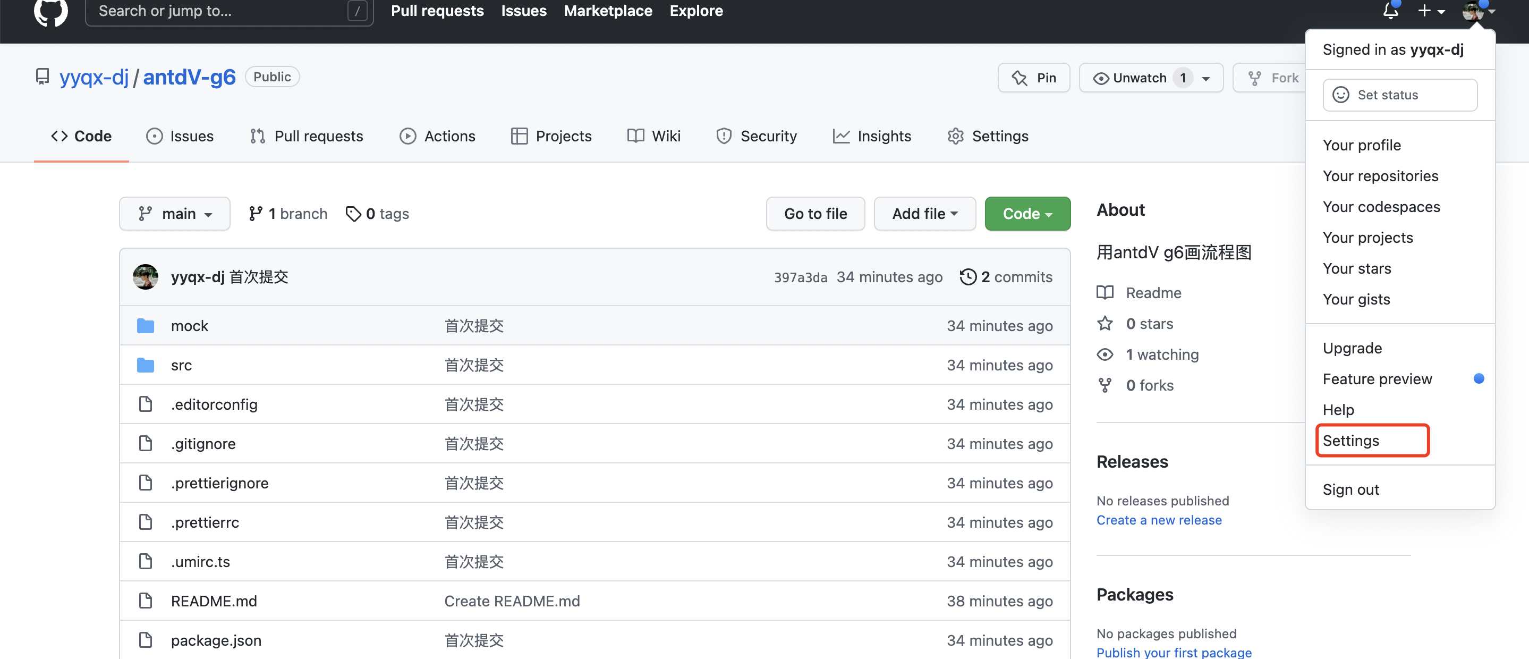Open the package.json file
The image size is (1529, 659).
[216, 640]
